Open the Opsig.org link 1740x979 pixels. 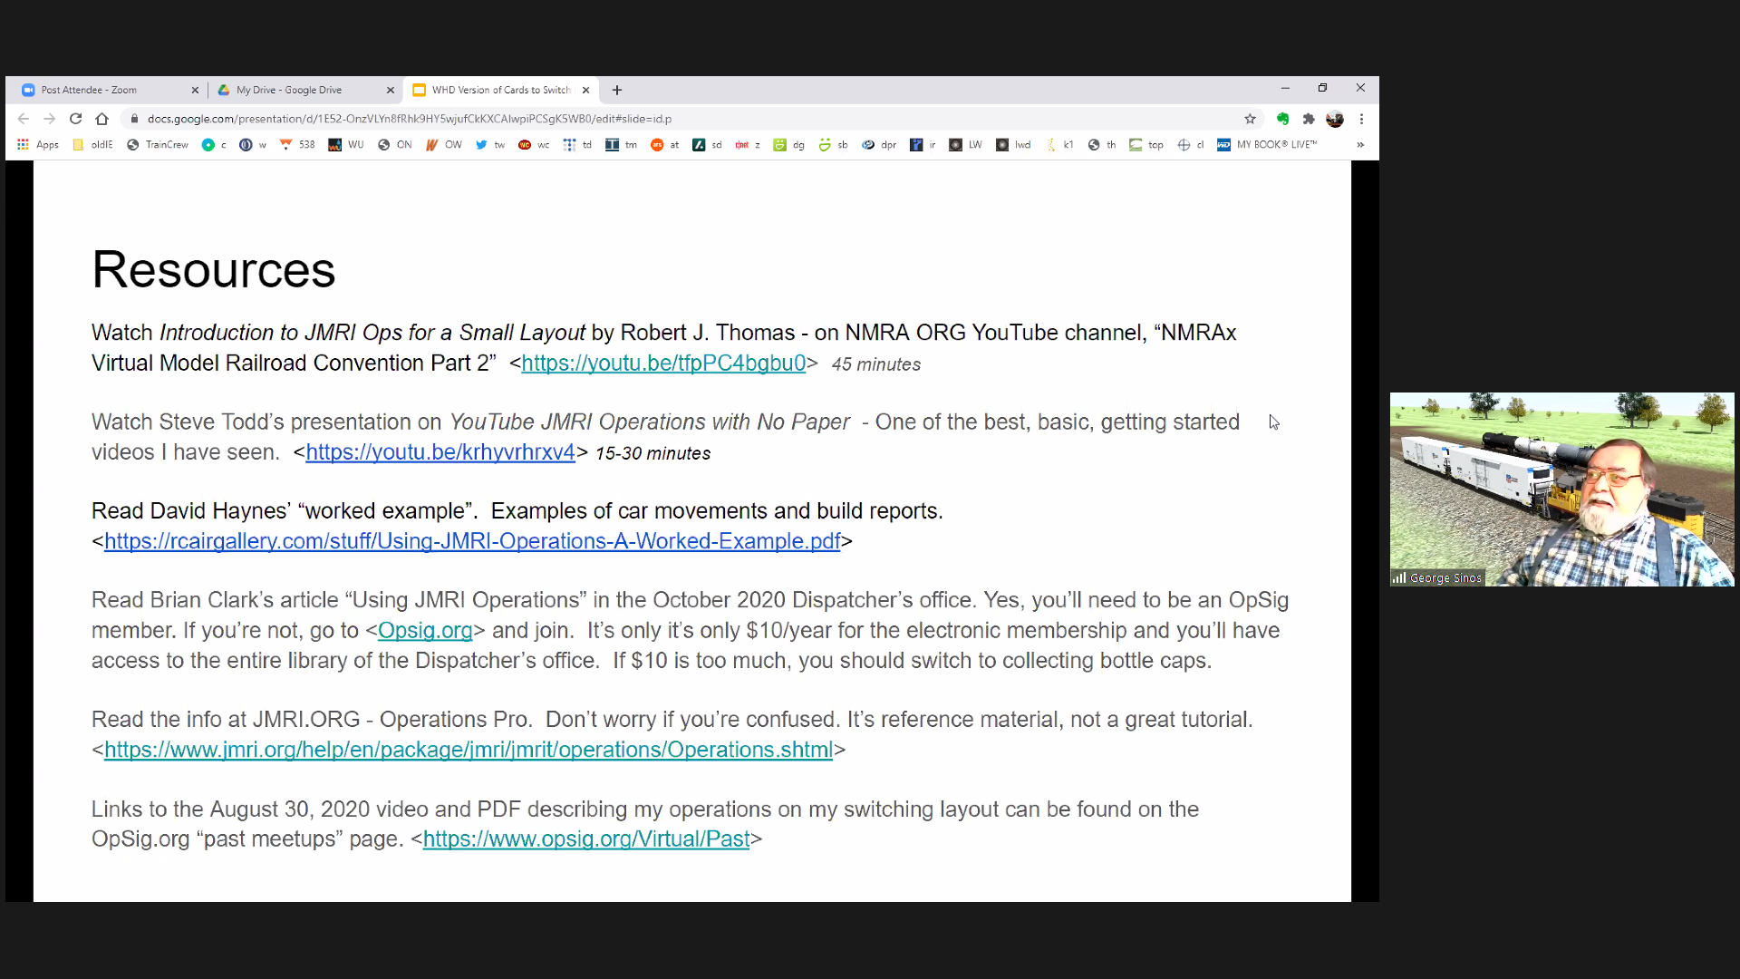click(x=425, y=631)
